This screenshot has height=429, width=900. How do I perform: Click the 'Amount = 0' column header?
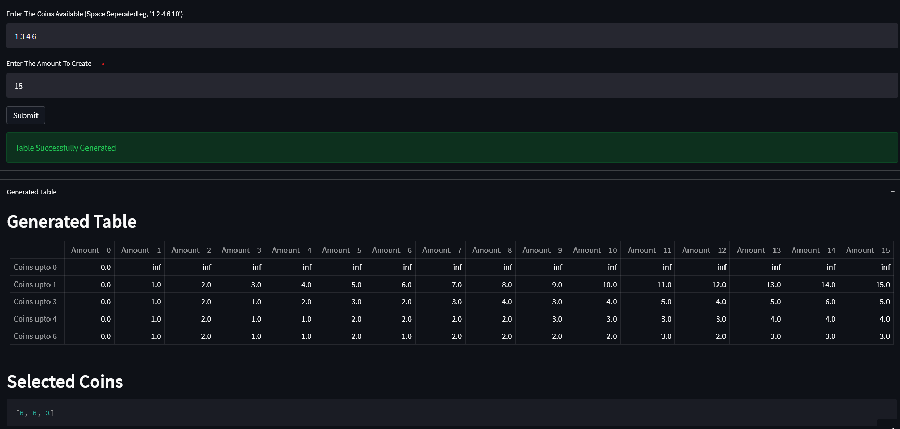pyautogui.click(x=90, y=250)
